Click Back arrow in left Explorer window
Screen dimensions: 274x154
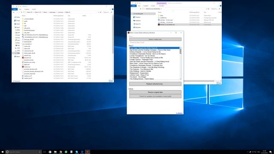(x=14, y=12)
